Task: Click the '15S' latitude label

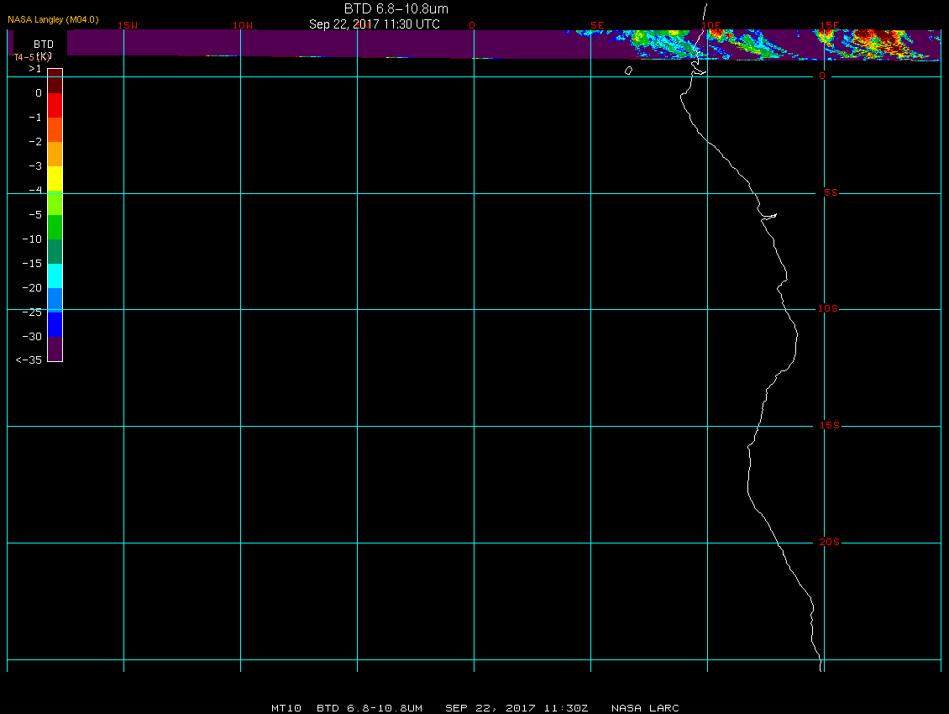Action: tap(830, 426)
